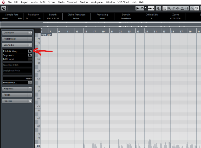Select the Play speaker tool
Screen dimensions: 201x148
coord(178,8)
